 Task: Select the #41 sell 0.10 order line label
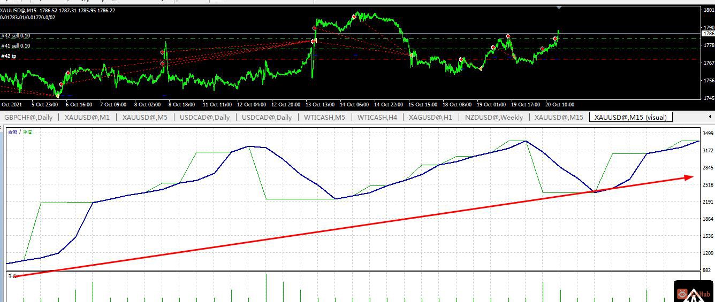click(x=16, y=46)
